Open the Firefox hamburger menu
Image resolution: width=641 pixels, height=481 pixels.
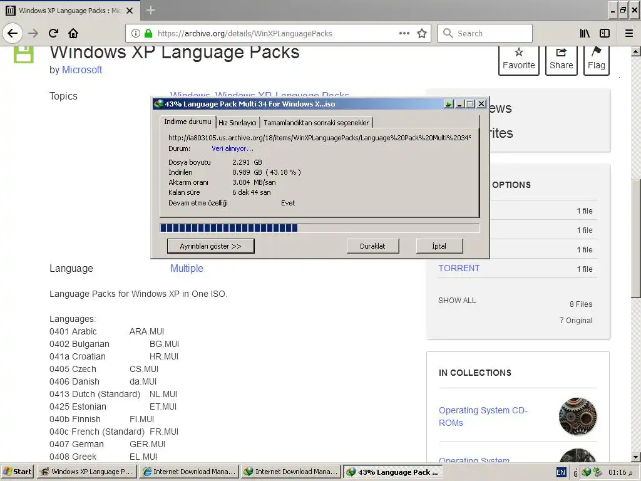(629, 33)
